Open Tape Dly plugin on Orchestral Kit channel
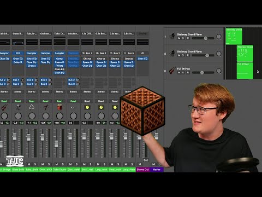 point(46,62)
